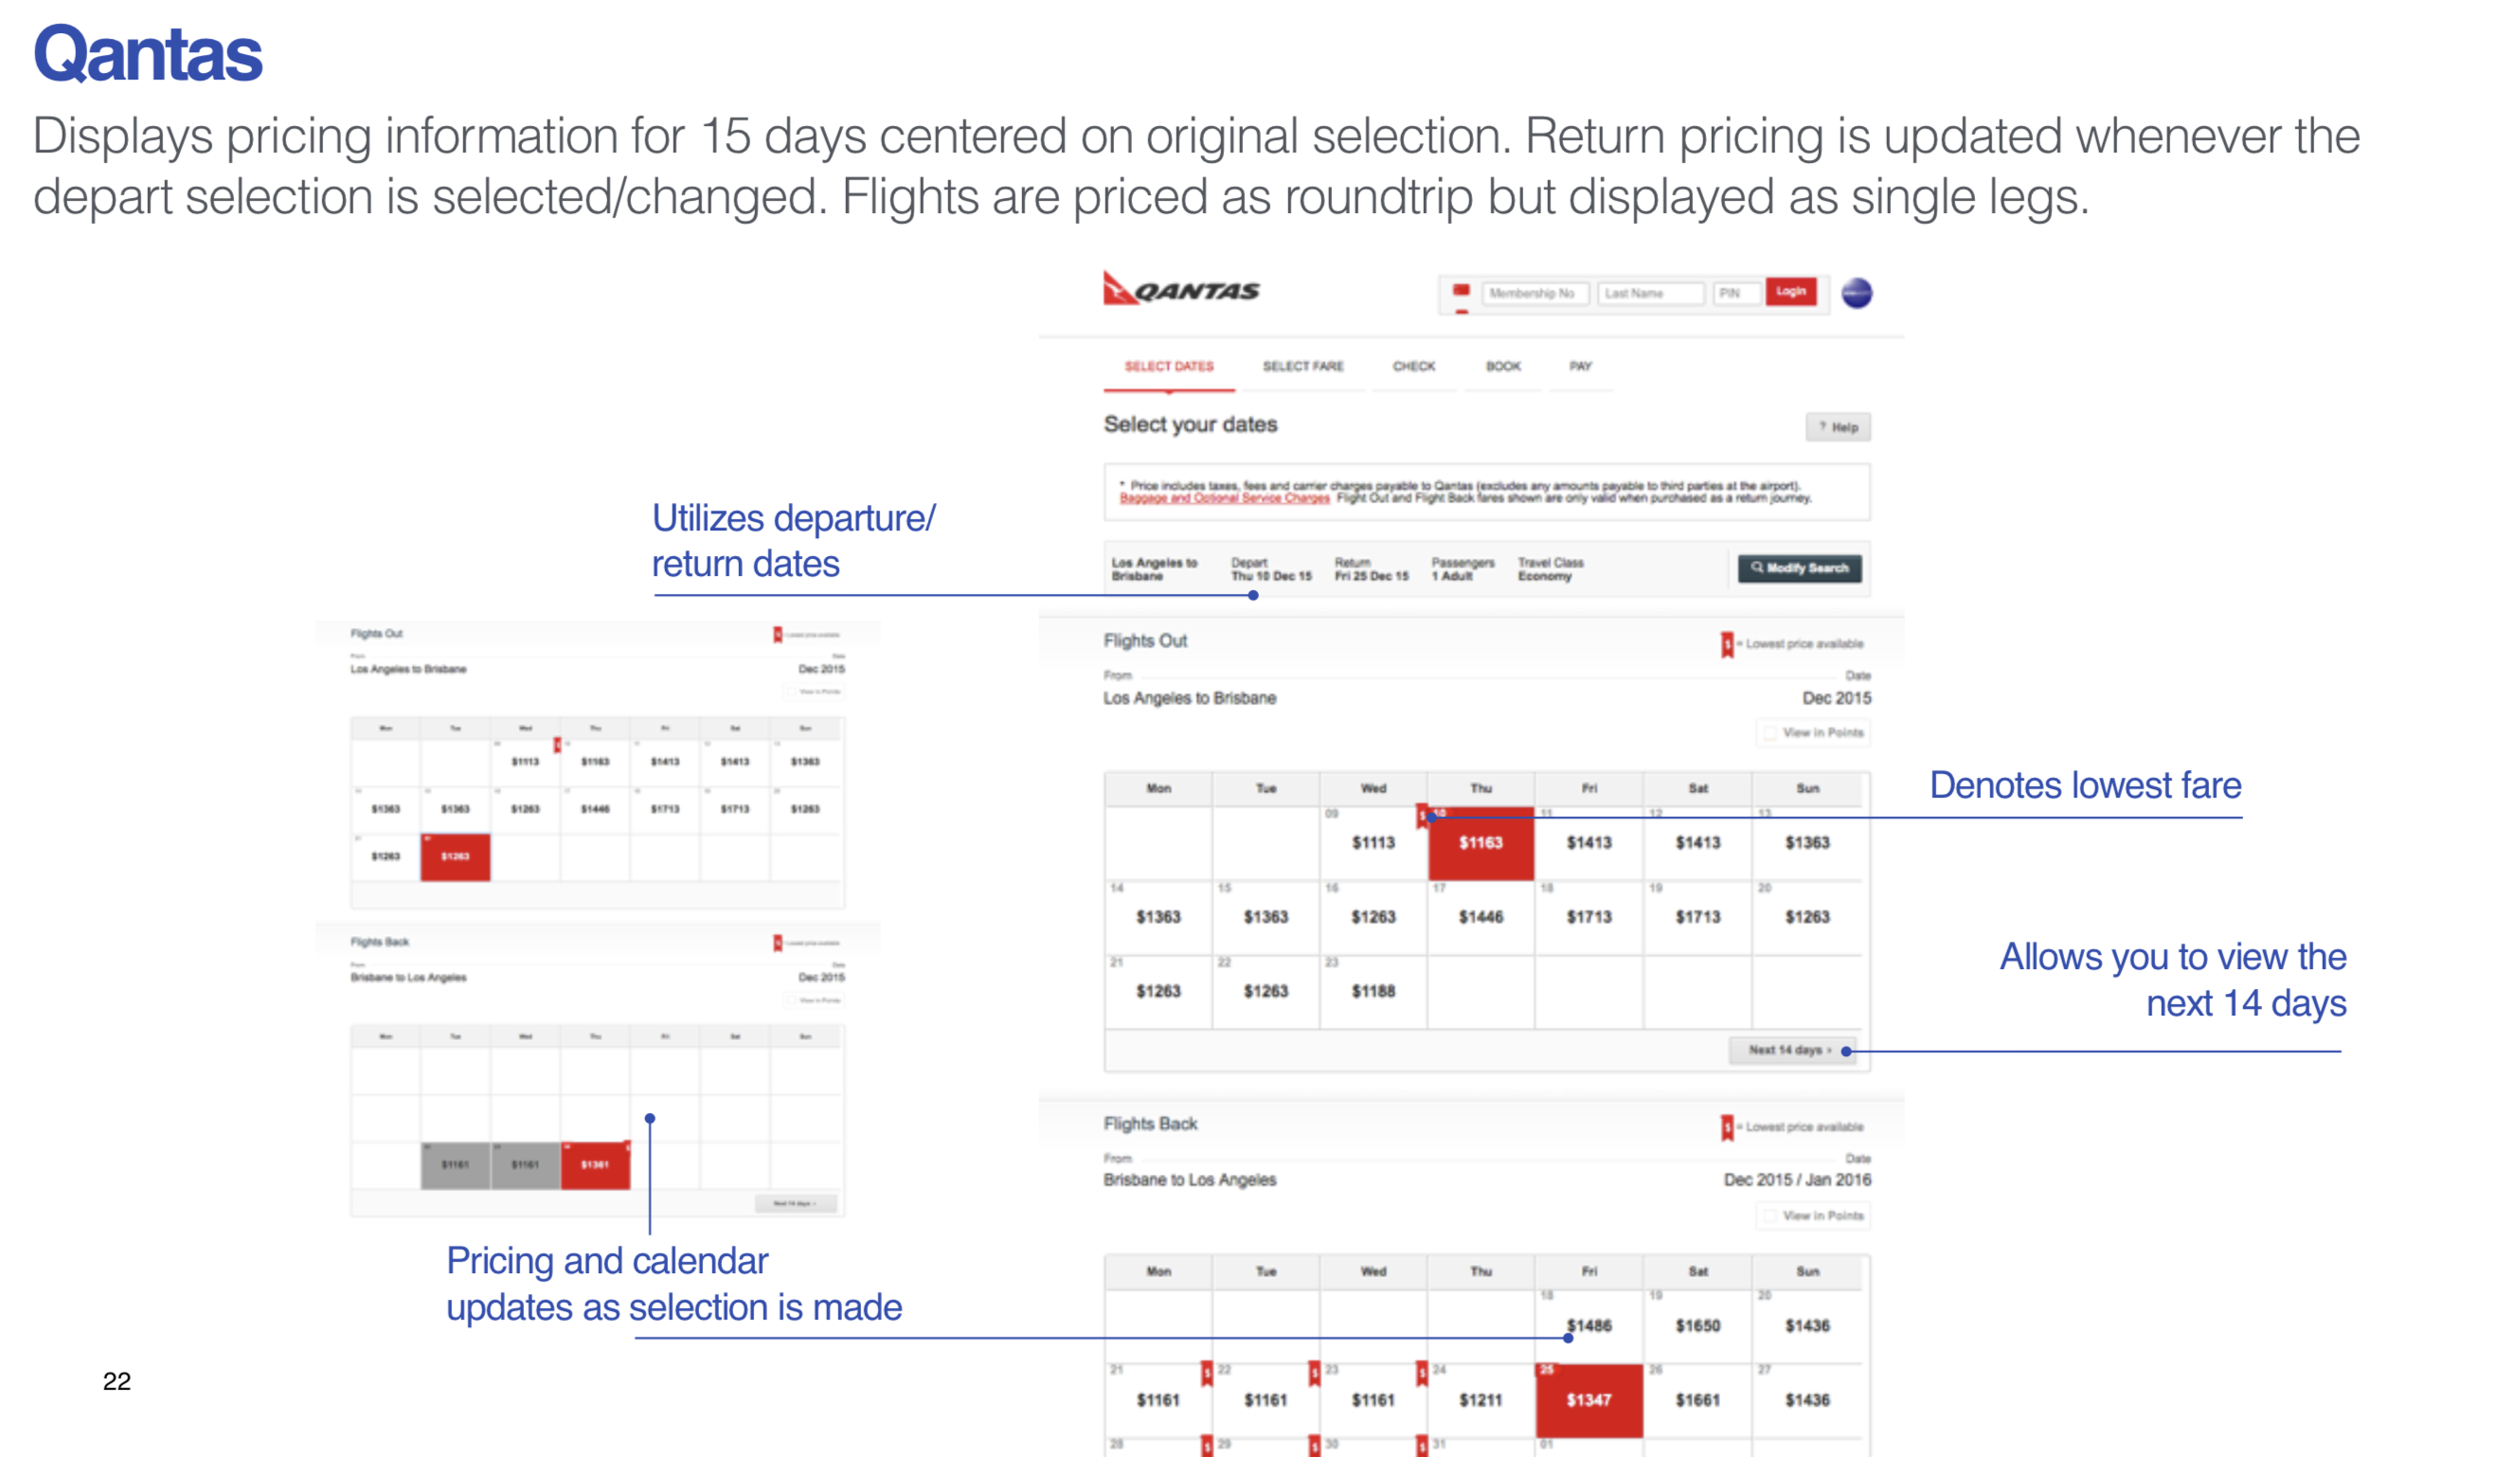Go to the BOOK step tab
Image resolution: width=2514 pixels, height=1457 pixels.
tap(1502, 367)
